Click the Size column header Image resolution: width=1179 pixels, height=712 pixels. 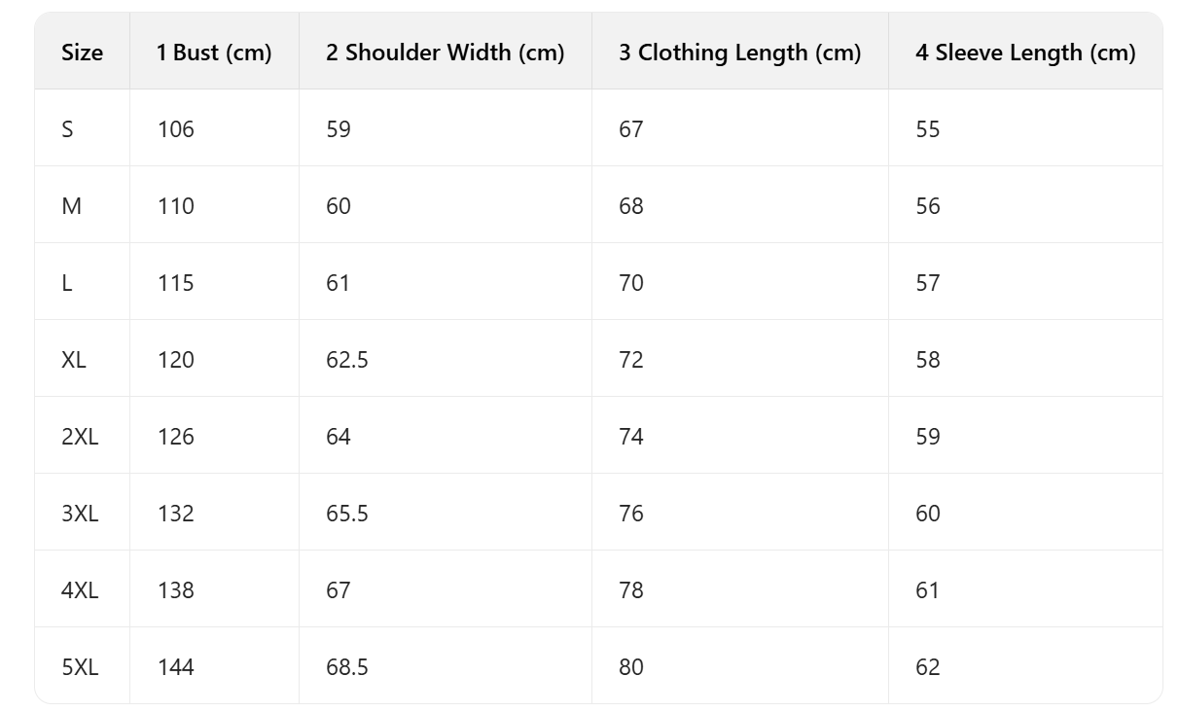click(x=82, y=53)
